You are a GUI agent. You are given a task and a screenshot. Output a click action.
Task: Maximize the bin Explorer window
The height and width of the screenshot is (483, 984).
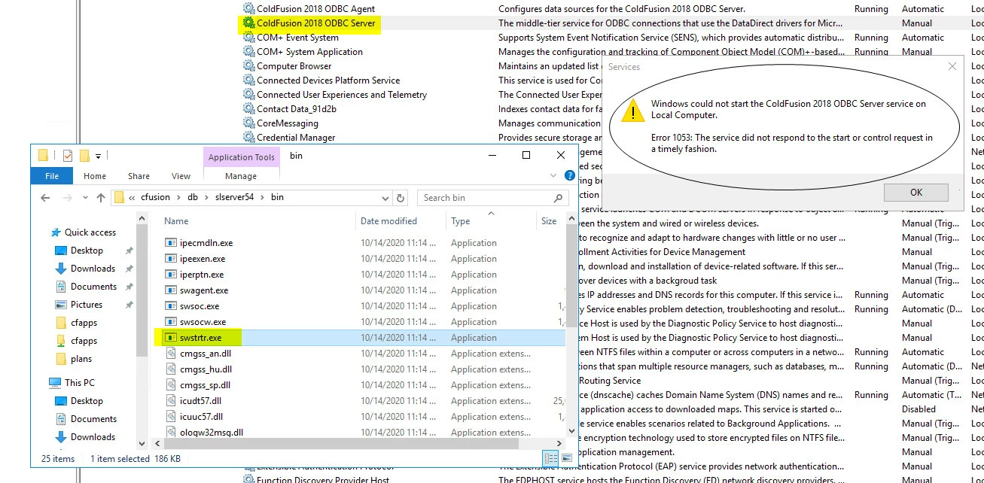click(526, 156)
